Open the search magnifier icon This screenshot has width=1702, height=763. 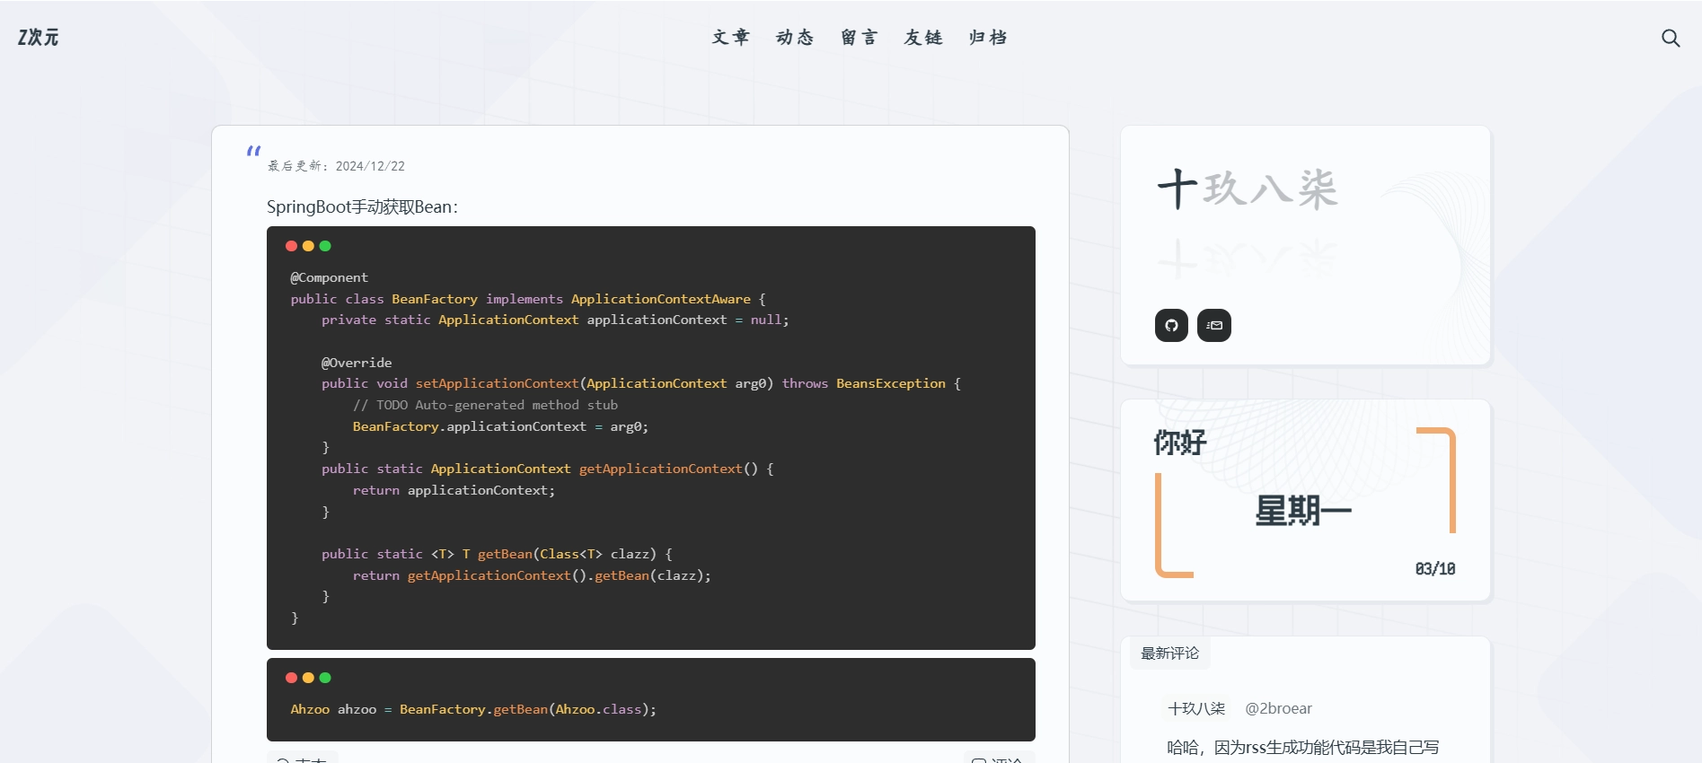point(1670,38)
